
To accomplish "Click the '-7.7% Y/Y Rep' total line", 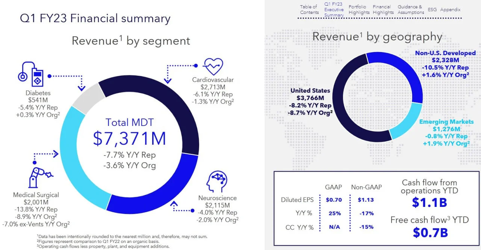I will click(x=129, y=155).
